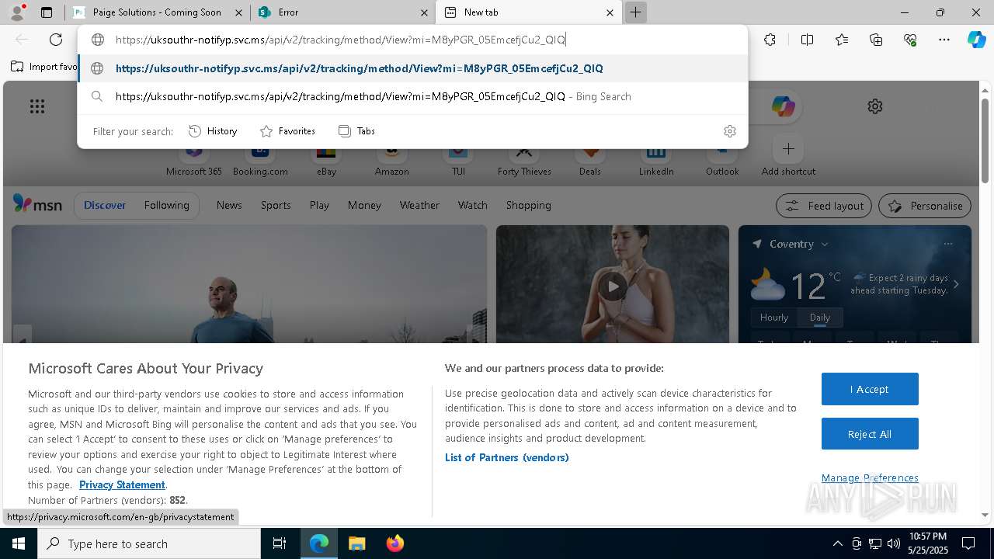Open the Money category

[364, 205]
